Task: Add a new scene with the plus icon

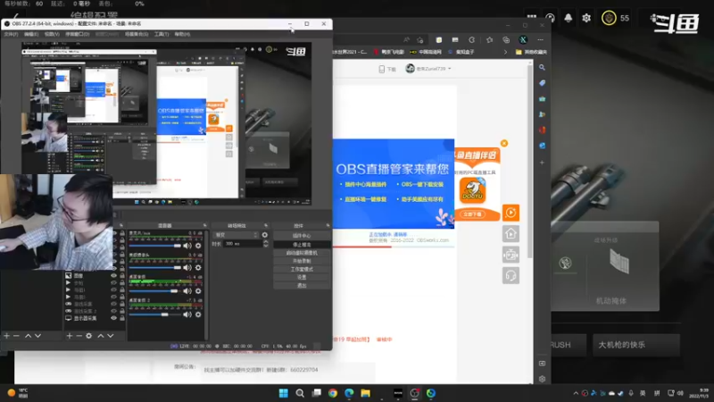Action: pyautogui.click(x=6, y=336)
